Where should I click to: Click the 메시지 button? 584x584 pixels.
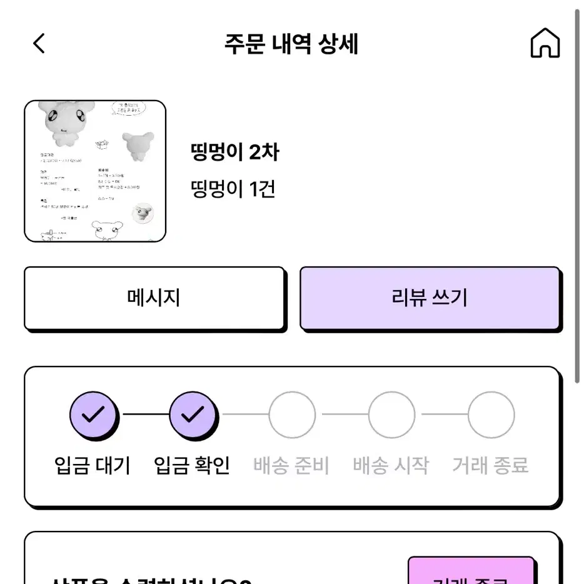(154, 298)
